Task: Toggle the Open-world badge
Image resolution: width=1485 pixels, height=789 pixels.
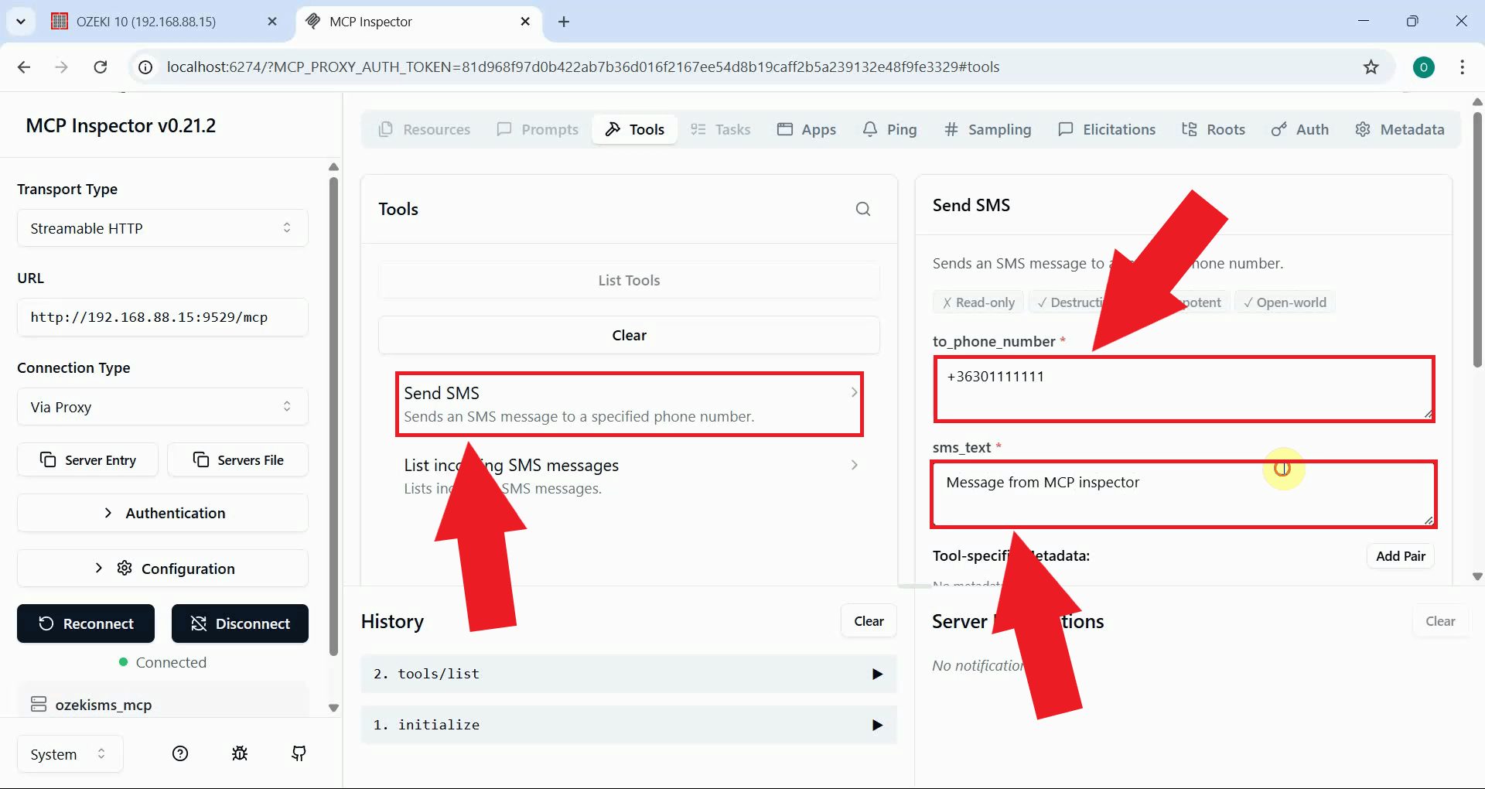Action: [1284, 302]
